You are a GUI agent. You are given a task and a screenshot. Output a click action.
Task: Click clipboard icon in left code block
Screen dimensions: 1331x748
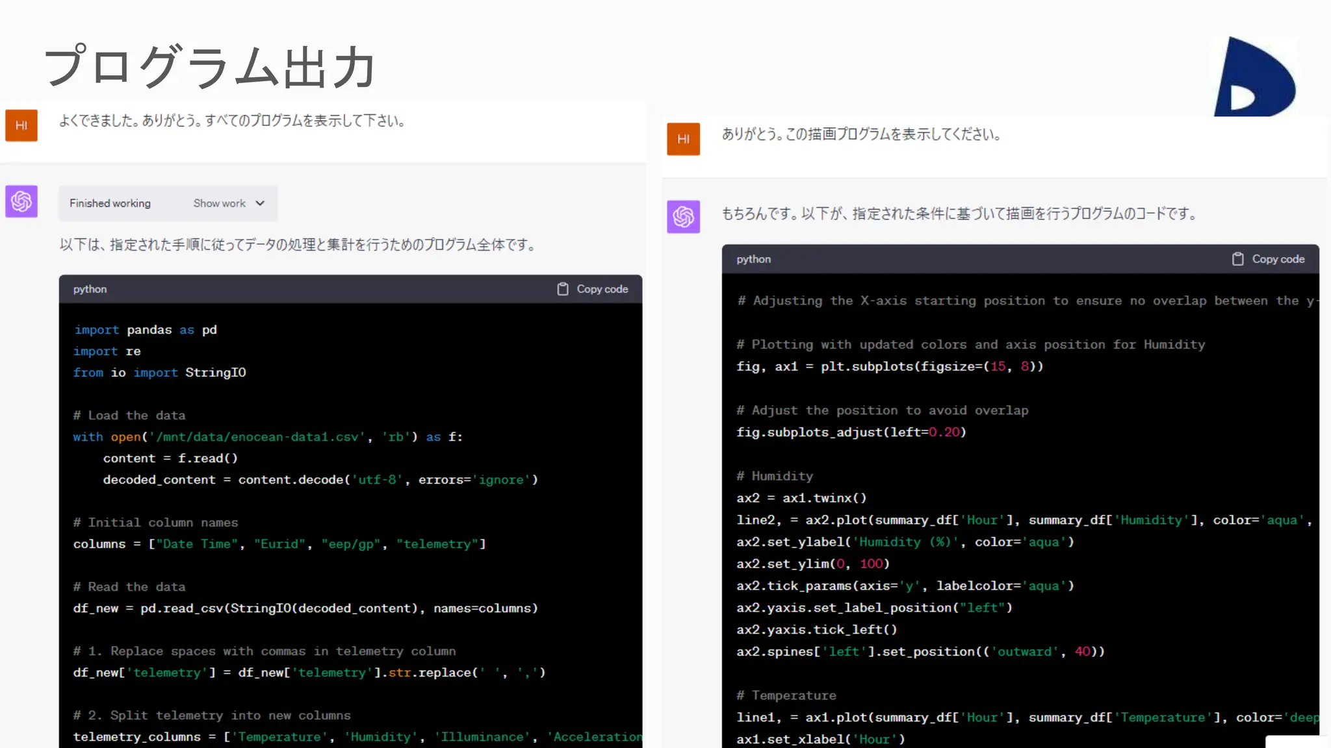point(563,289)
